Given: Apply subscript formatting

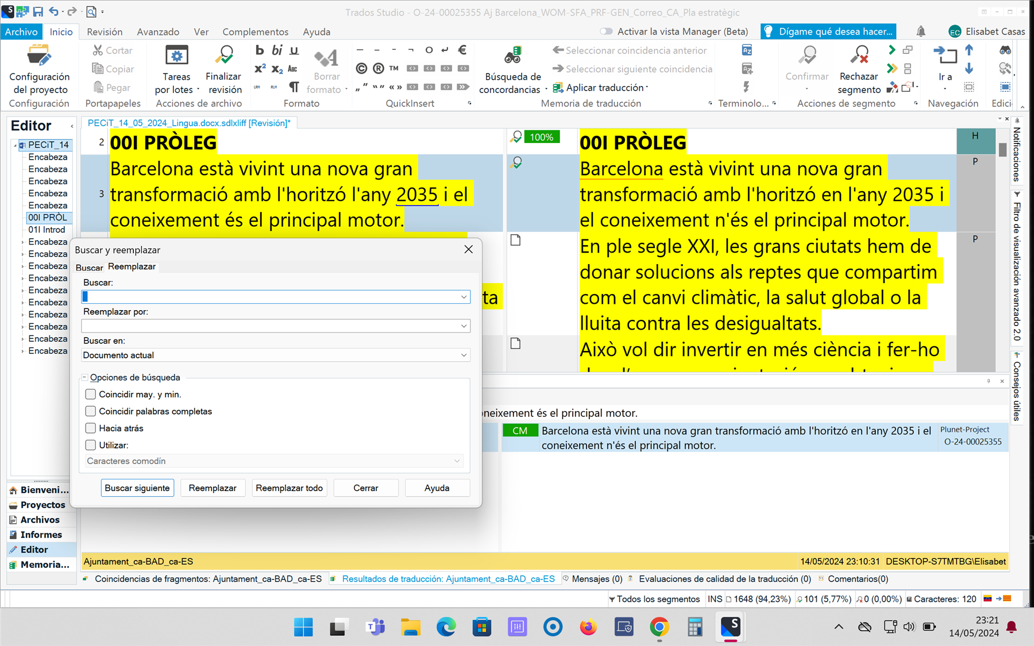Looking at the screenshot, I should (x=277, y=69).
